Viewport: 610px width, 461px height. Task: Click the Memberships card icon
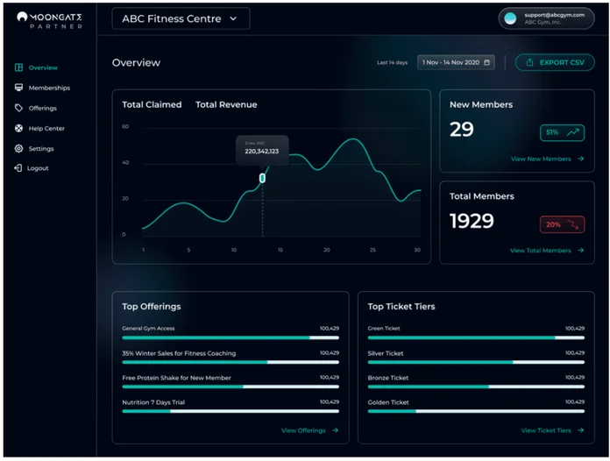coord(19,88)
